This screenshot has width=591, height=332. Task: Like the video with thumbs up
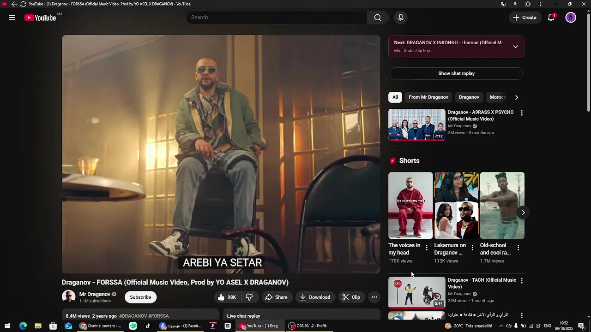227,297
